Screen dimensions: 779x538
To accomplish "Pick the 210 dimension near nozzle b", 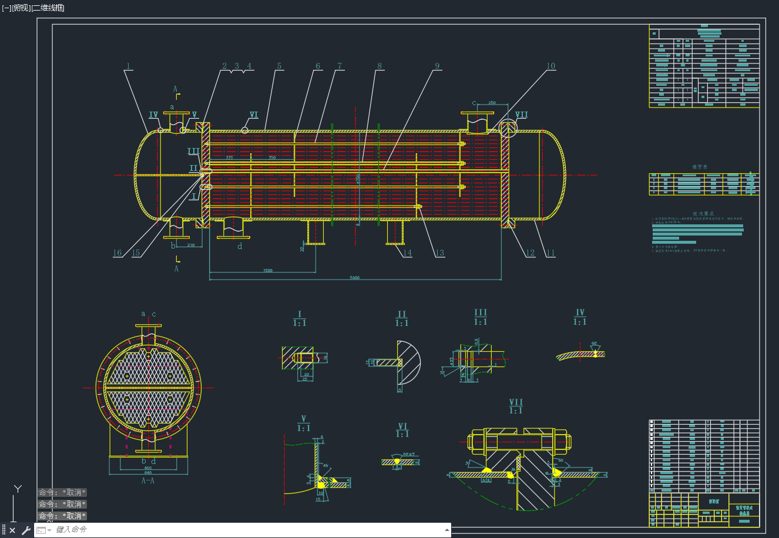I will point(190,244).
